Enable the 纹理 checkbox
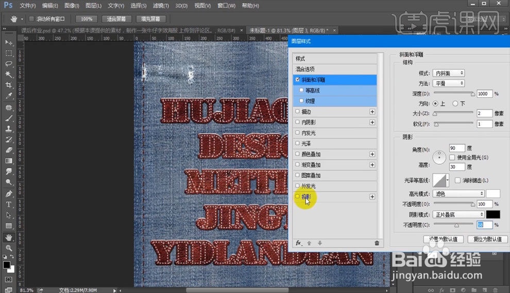Viewport: 510px width, 293px height. (301, 101)
